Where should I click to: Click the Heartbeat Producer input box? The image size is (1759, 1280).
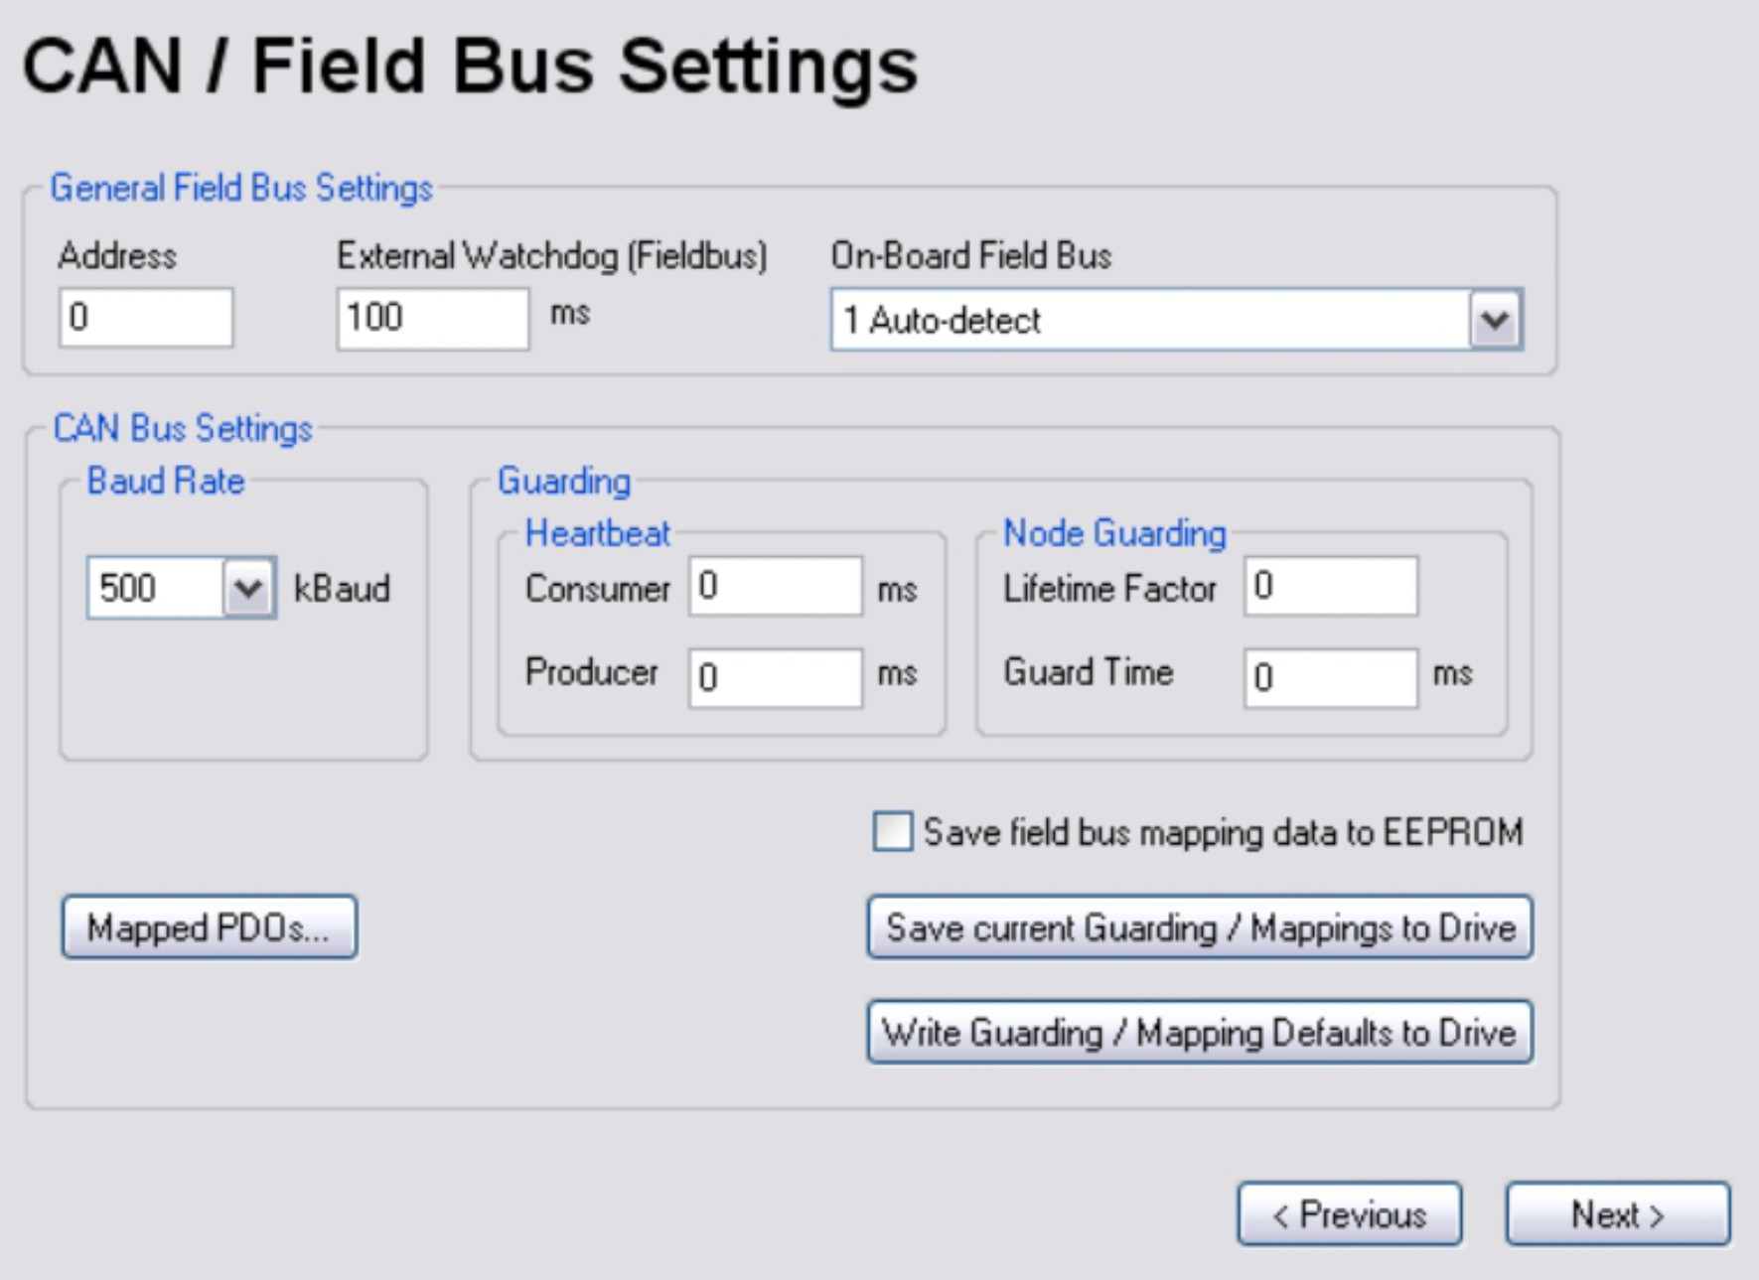click(775, 677)
